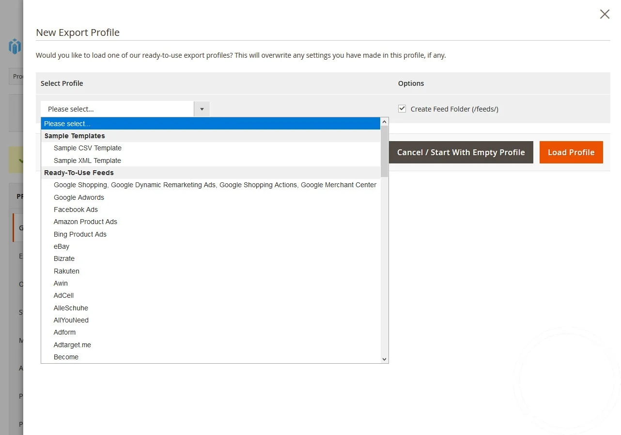The width and height of the screenshot is (621, 435).
Task: Click the list scrollbar down arrow
Action: pos(384,359)
